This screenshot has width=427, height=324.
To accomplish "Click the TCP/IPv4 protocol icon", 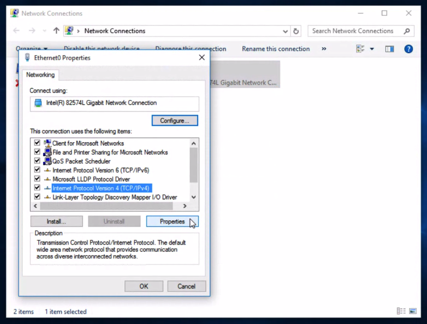I will 47,188.
